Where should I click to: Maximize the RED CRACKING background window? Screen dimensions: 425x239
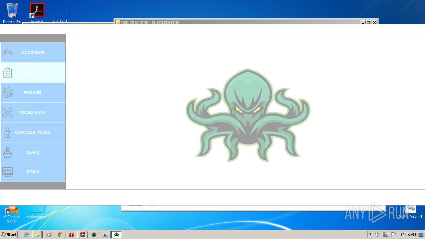pyautogui.click(x=368, y=22)
